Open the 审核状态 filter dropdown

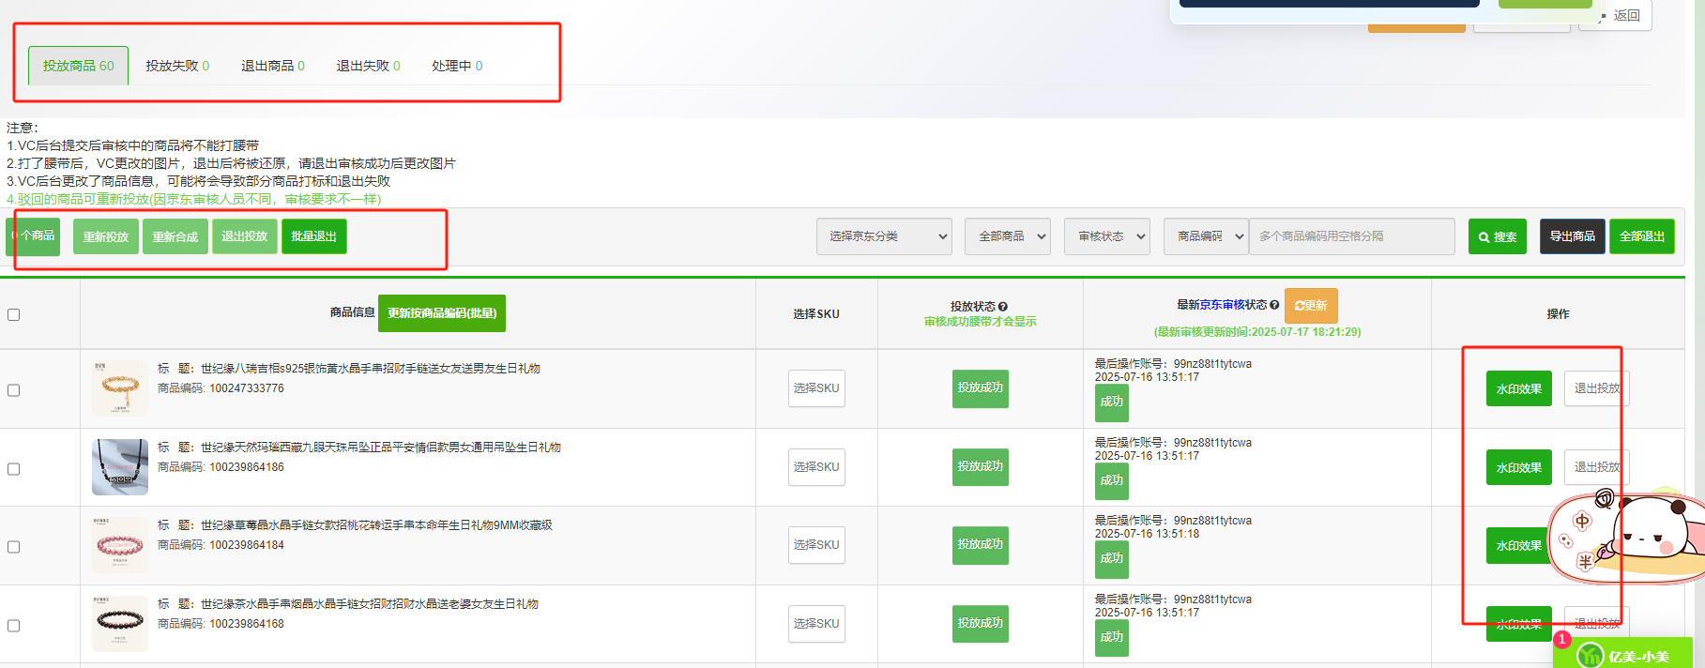tap(1107, 236)
